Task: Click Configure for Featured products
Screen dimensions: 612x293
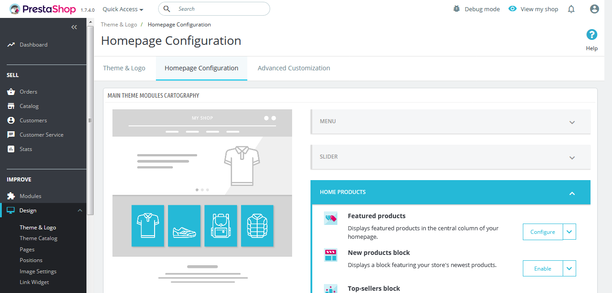Action: [543, 232]
